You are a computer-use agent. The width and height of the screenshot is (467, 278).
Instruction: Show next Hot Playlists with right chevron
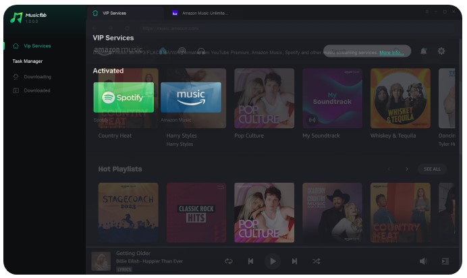click(x=407, y=169)
